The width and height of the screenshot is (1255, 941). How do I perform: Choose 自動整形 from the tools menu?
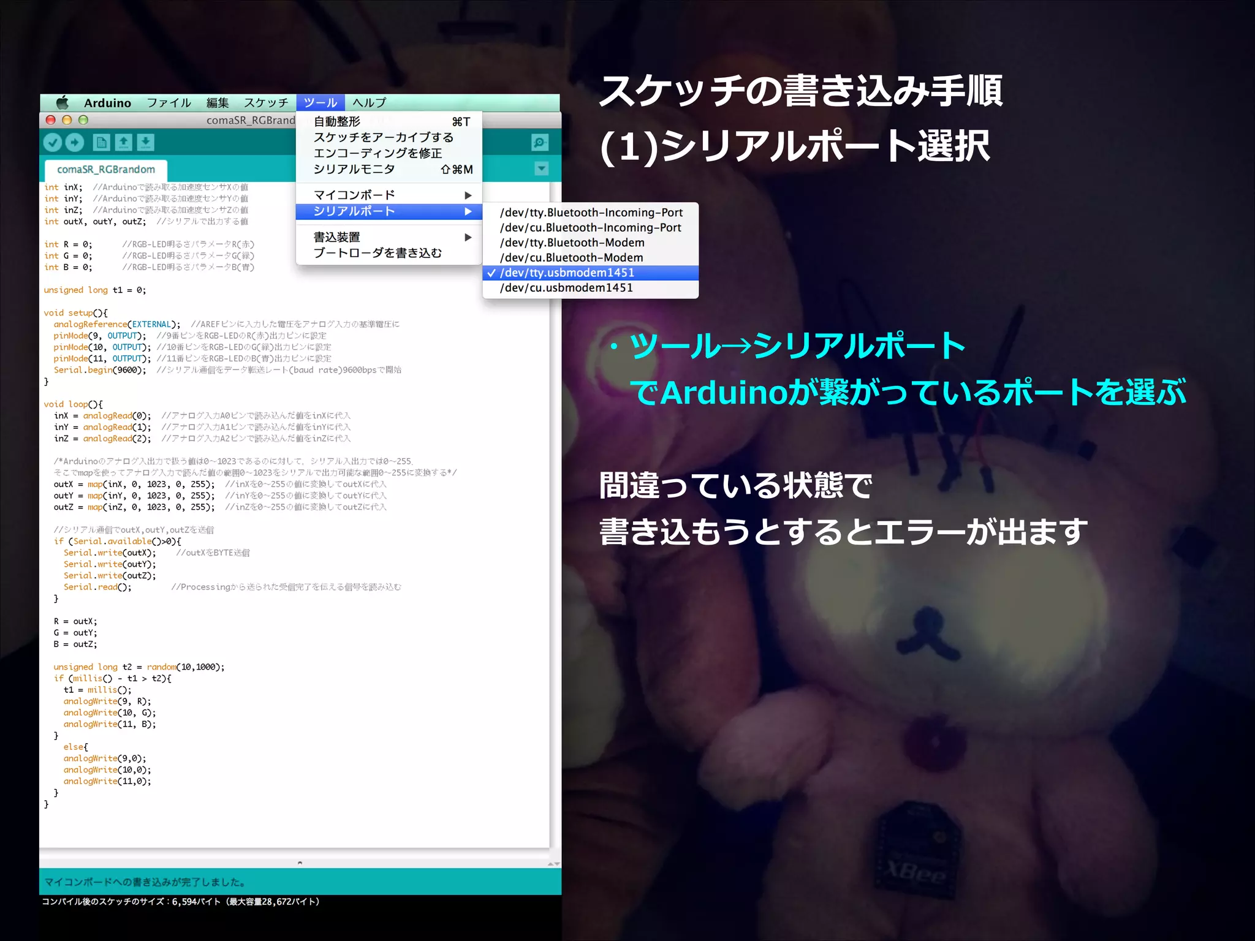[x=389, y=121]
